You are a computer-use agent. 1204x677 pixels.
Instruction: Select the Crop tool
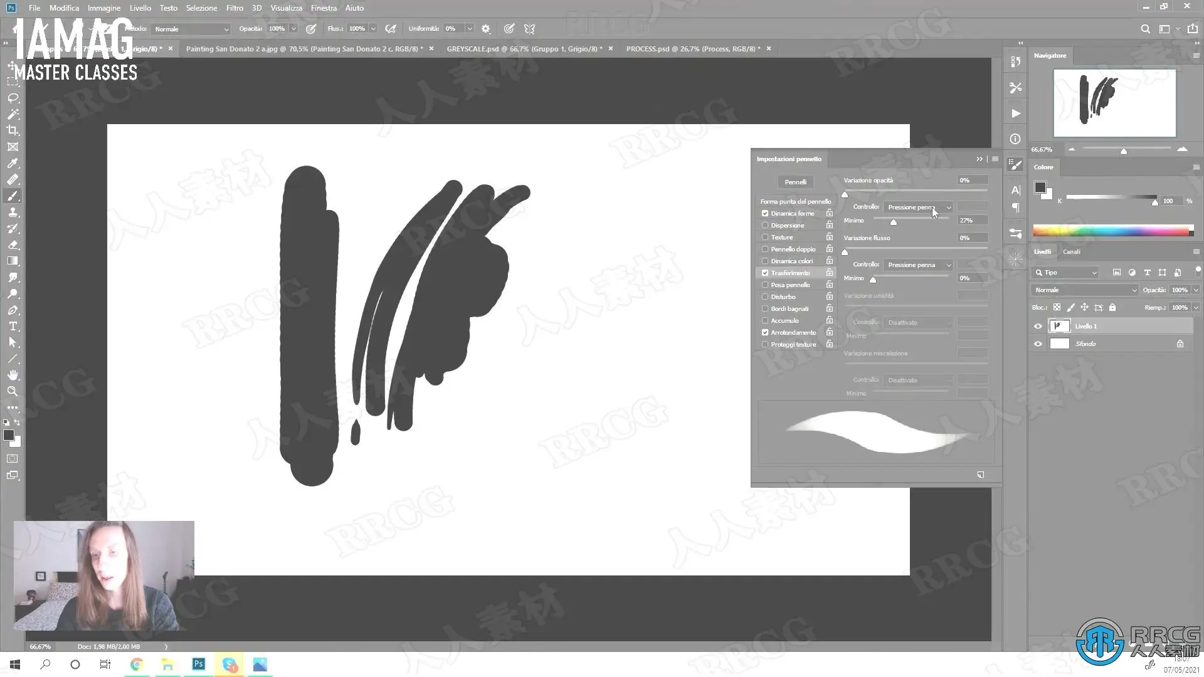(13, 130)
